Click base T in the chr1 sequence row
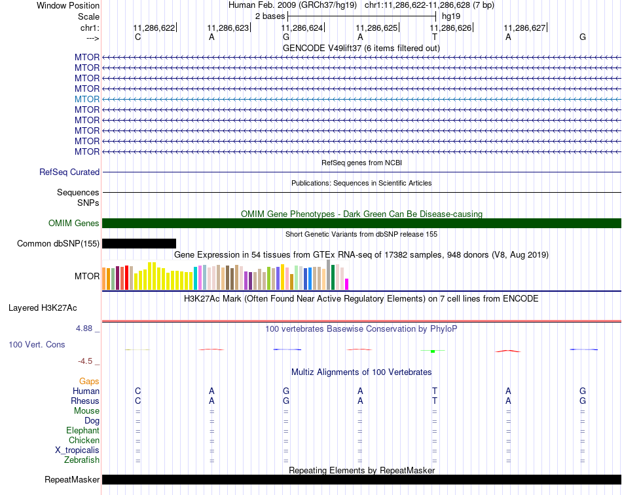This screenshot has height=495, width=622. (434, 37)
